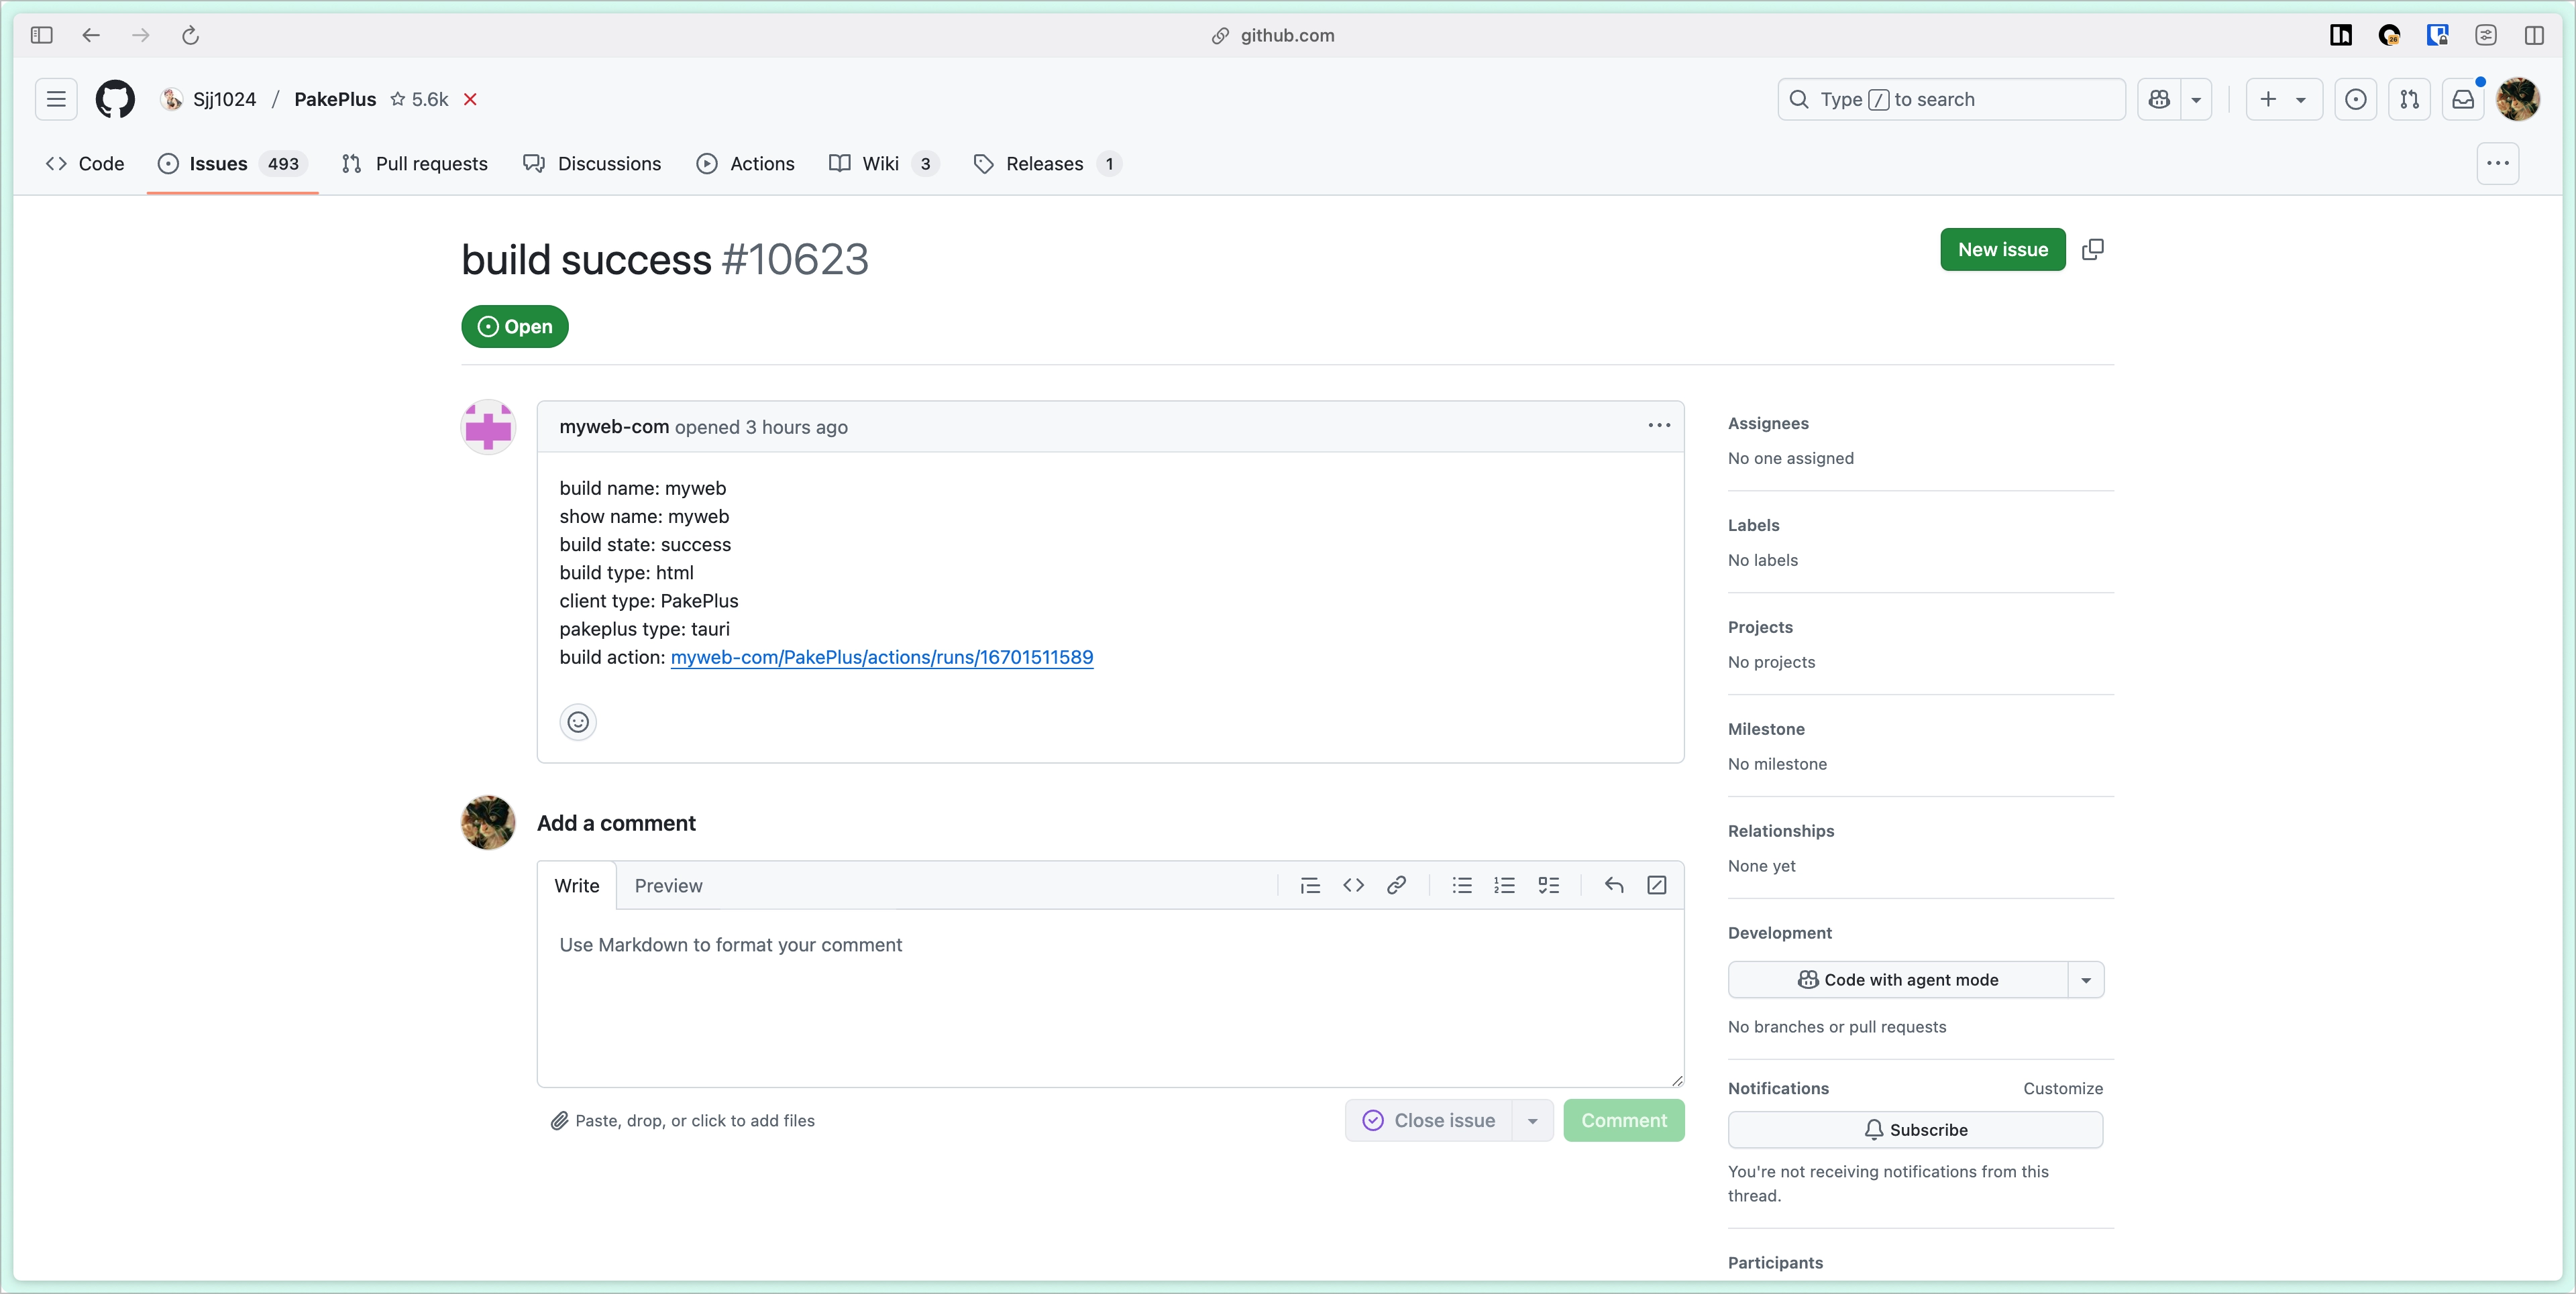
Task: Focus the comment text area
Action: 1110,997
